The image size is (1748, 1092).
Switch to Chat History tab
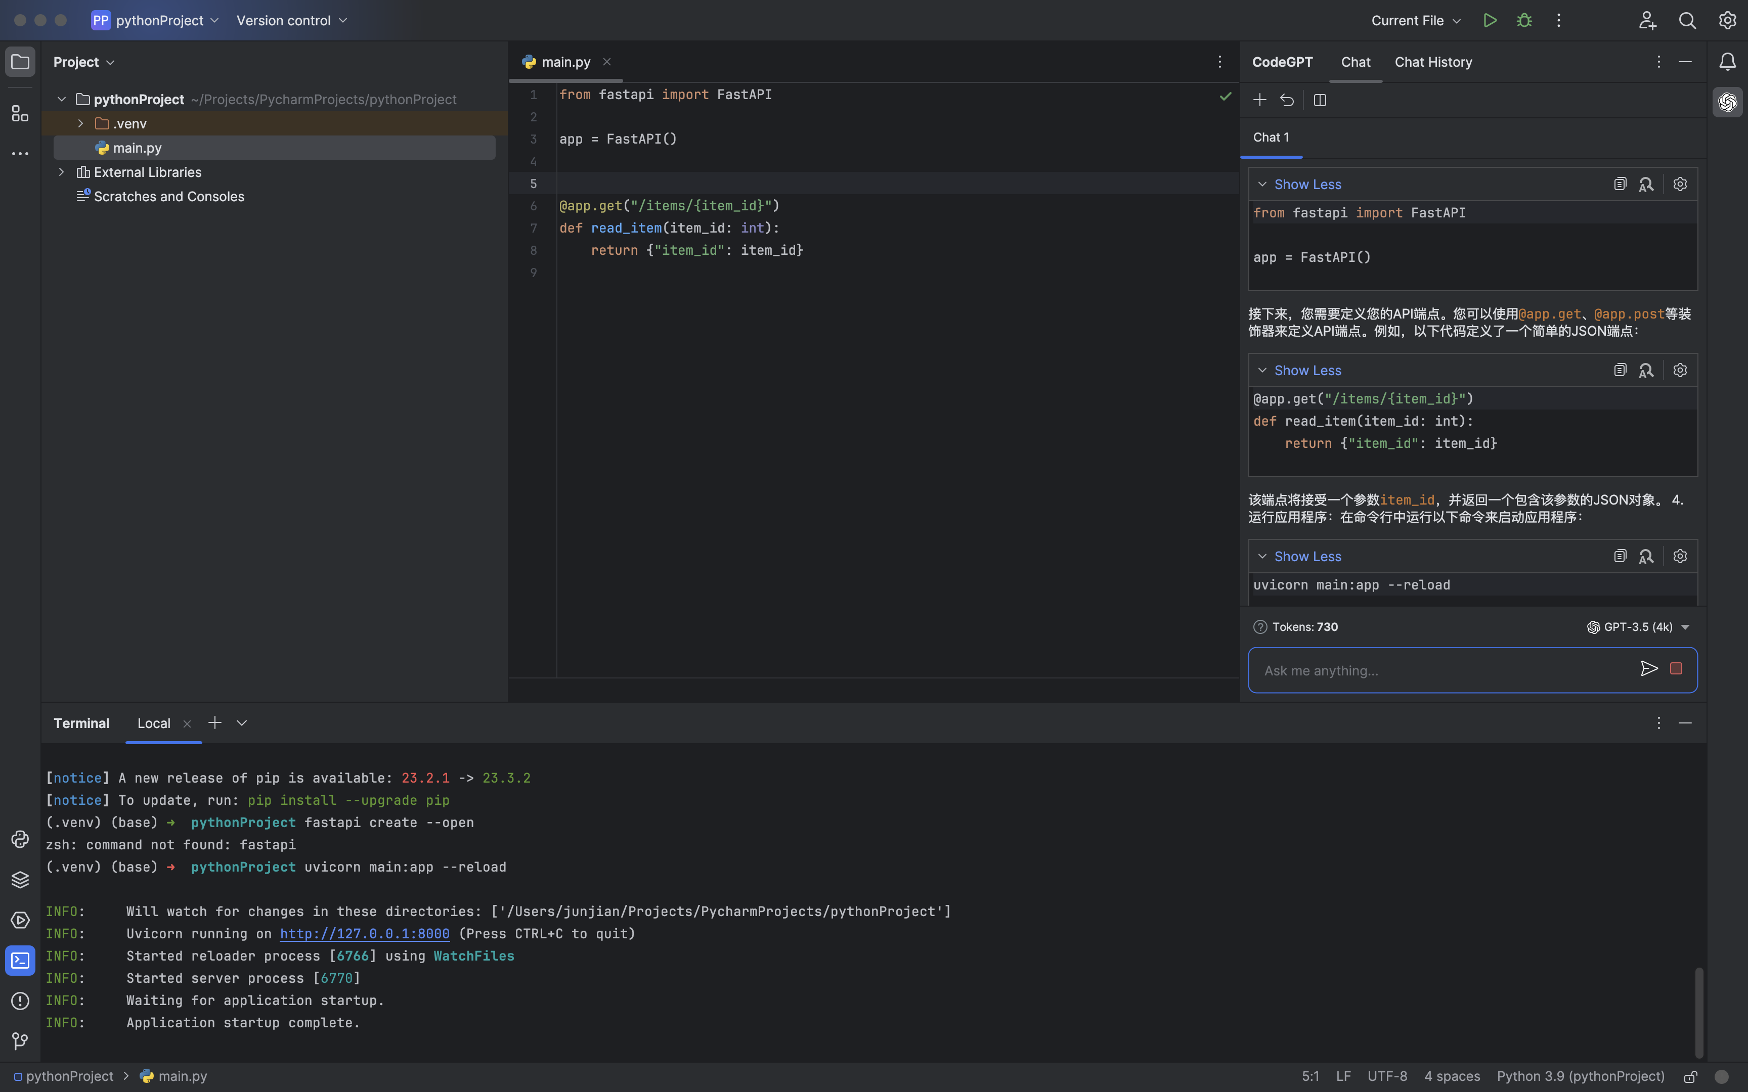(x=1433, y=62)
